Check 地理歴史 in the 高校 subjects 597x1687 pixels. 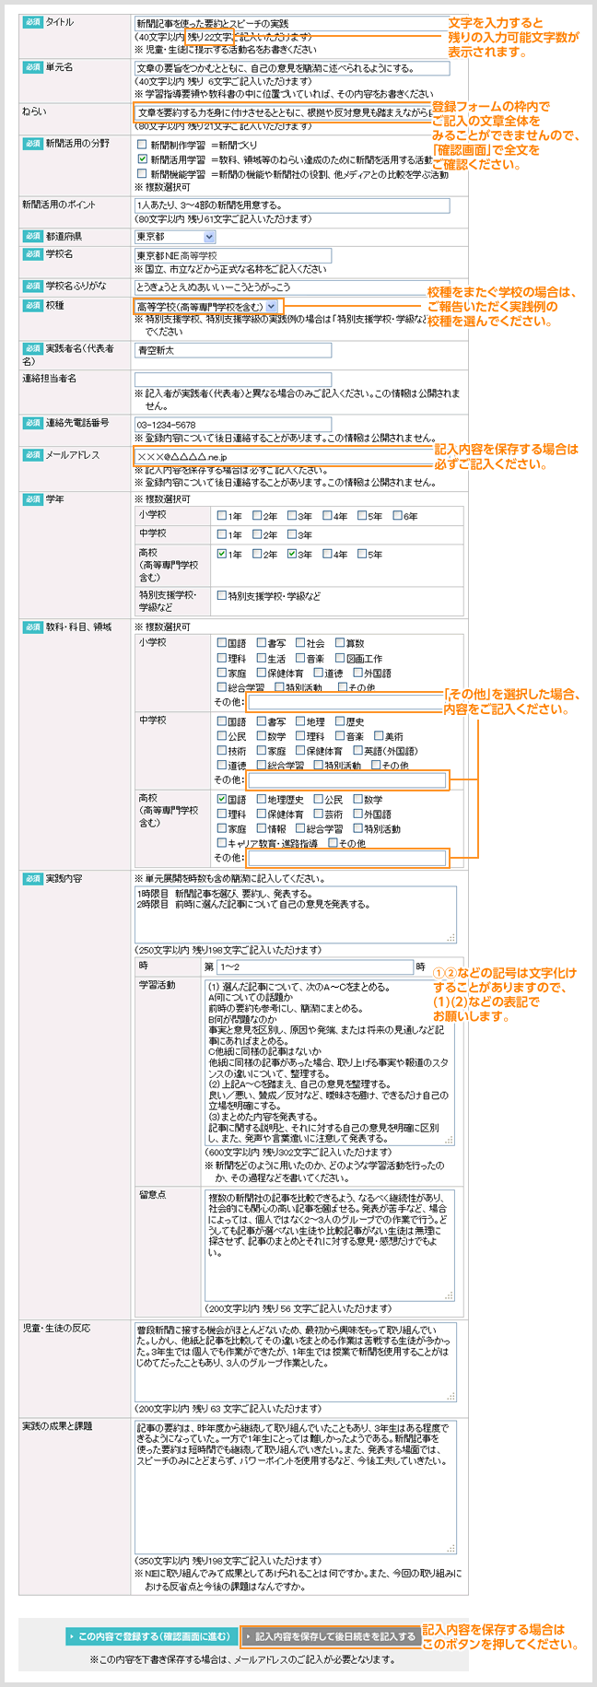coord(262,800)
